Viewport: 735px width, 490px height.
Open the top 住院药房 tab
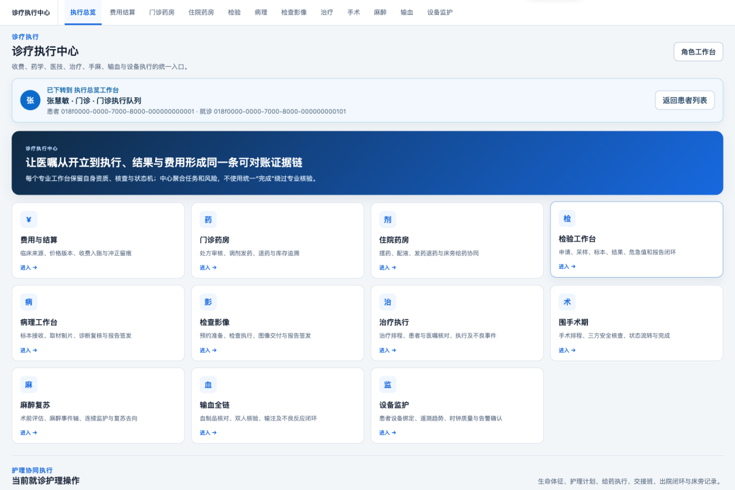[x=201, y=12]
